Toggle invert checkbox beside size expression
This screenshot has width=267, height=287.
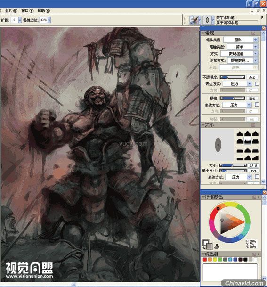[x=257, y=177]
